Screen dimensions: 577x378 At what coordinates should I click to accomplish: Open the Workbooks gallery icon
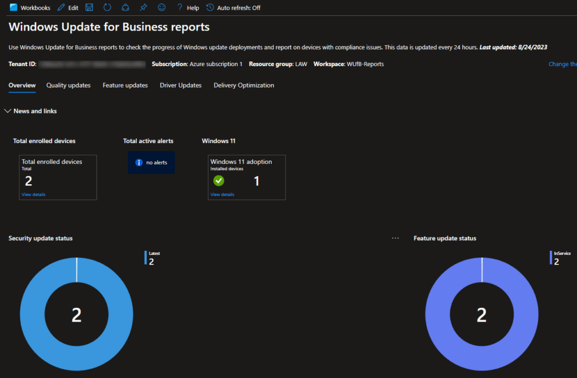[x=13, y=7]
